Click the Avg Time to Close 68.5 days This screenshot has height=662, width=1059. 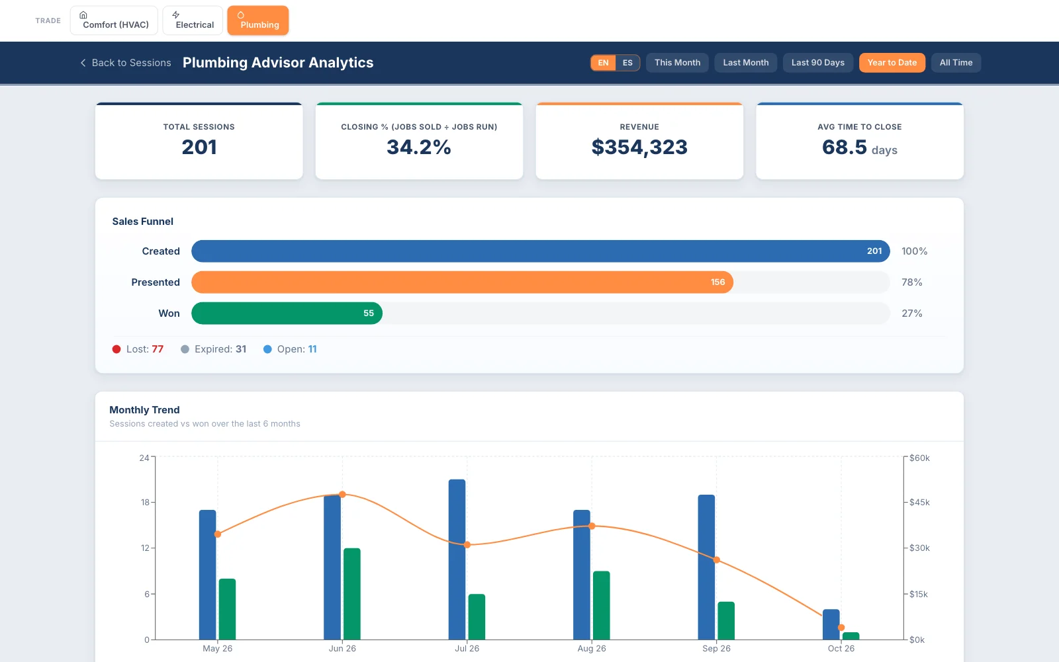(x=860, y=147)
